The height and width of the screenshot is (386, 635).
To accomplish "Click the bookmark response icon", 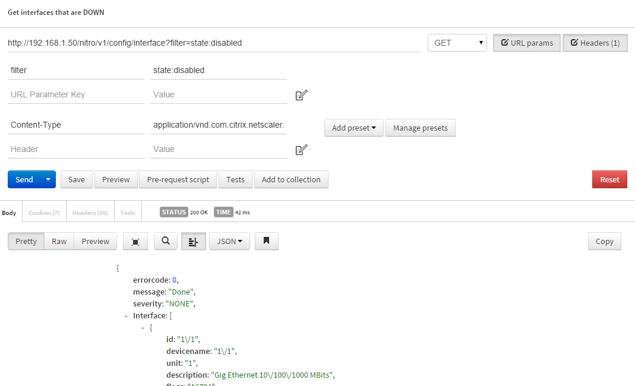I will coord(266,241).
